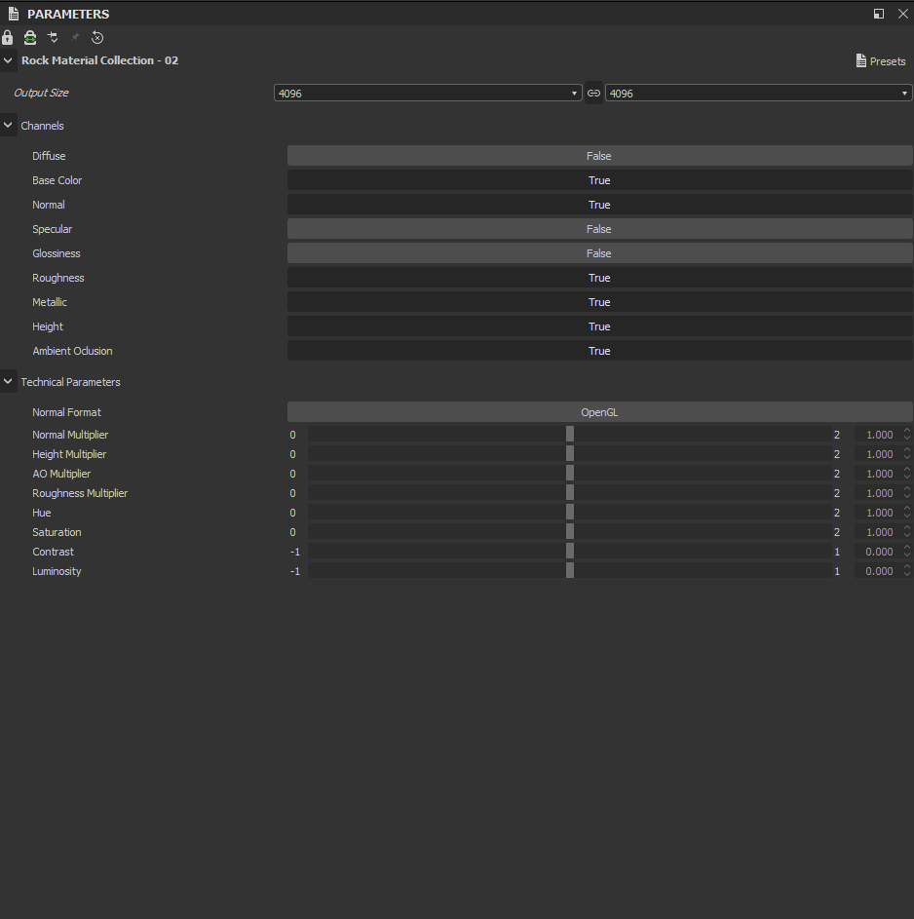Switch the Normal Format OpenGL button
The height and width of the screenshot is (919, 914).
[x=599, y=412]
